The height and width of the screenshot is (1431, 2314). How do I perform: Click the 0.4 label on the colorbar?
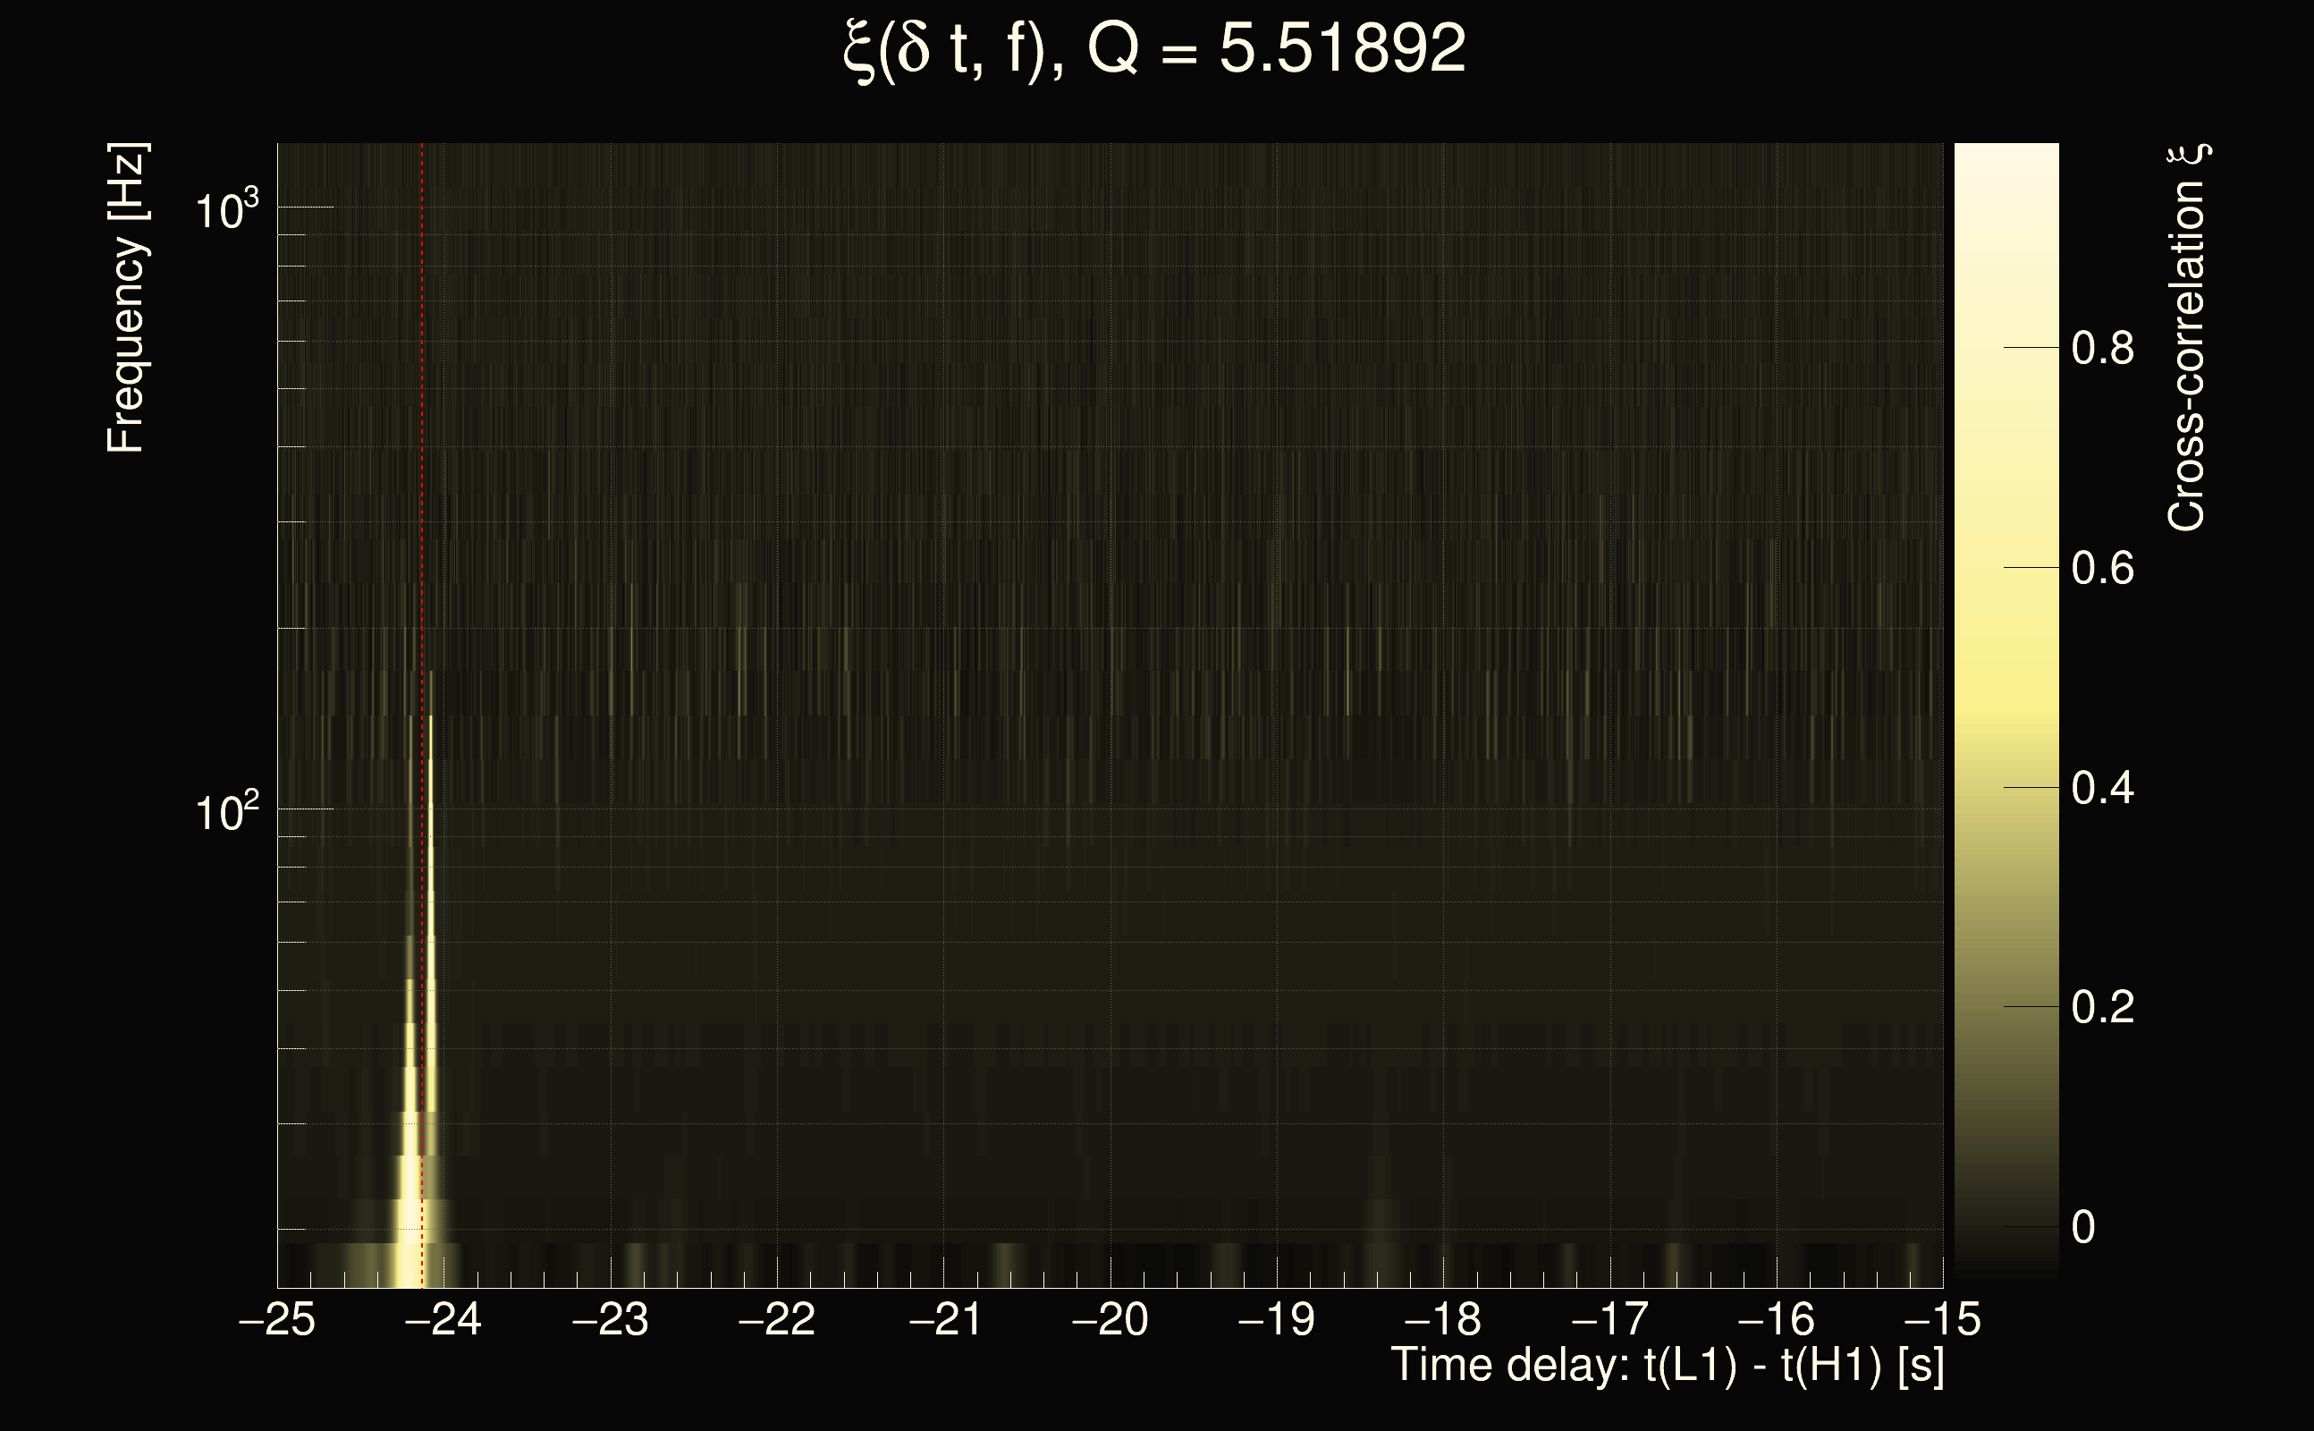click(2102, 787)
